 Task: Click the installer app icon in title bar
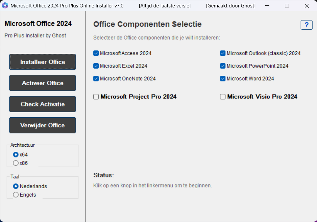tap(5, 5)
